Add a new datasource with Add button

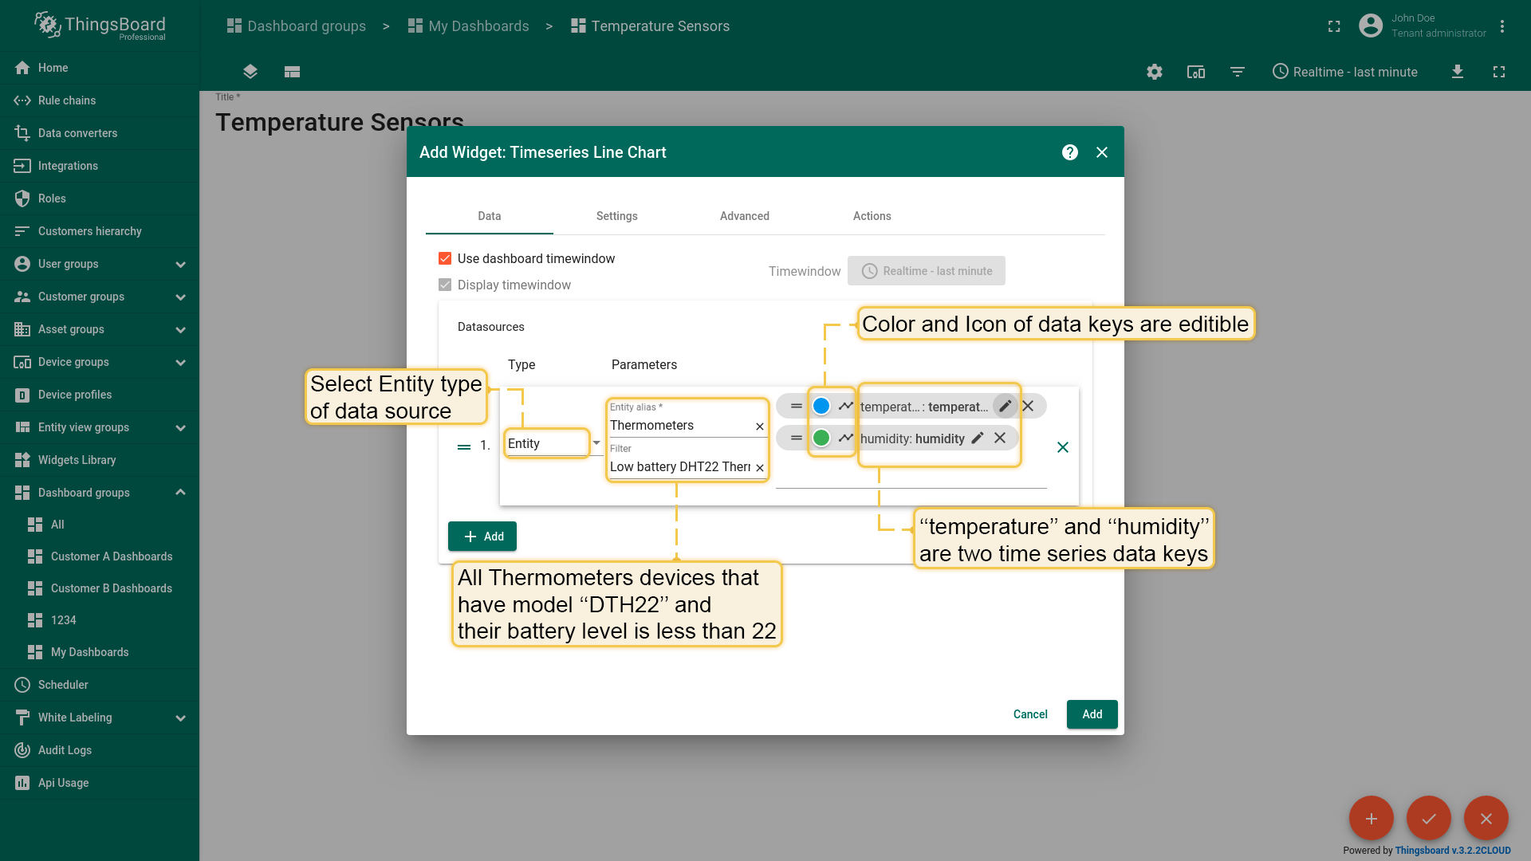pos(482,537)
